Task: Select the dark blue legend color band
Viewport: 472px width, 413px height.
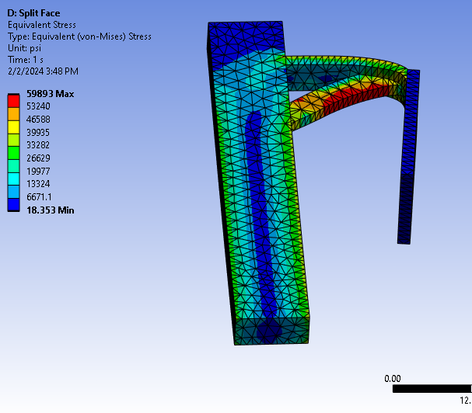Action: pos(13,205)
